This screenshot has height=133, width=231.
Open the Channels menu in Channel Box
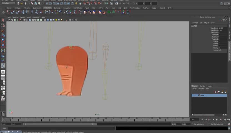point(195,23)
